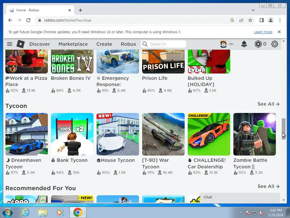Click the Chrome taskbar icon
290x218 pixels.
78,212
